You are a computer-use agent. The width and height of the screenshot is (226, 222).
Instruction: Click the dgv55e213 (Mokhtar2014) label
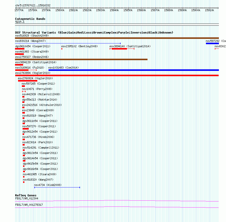(x=40, y=100)
